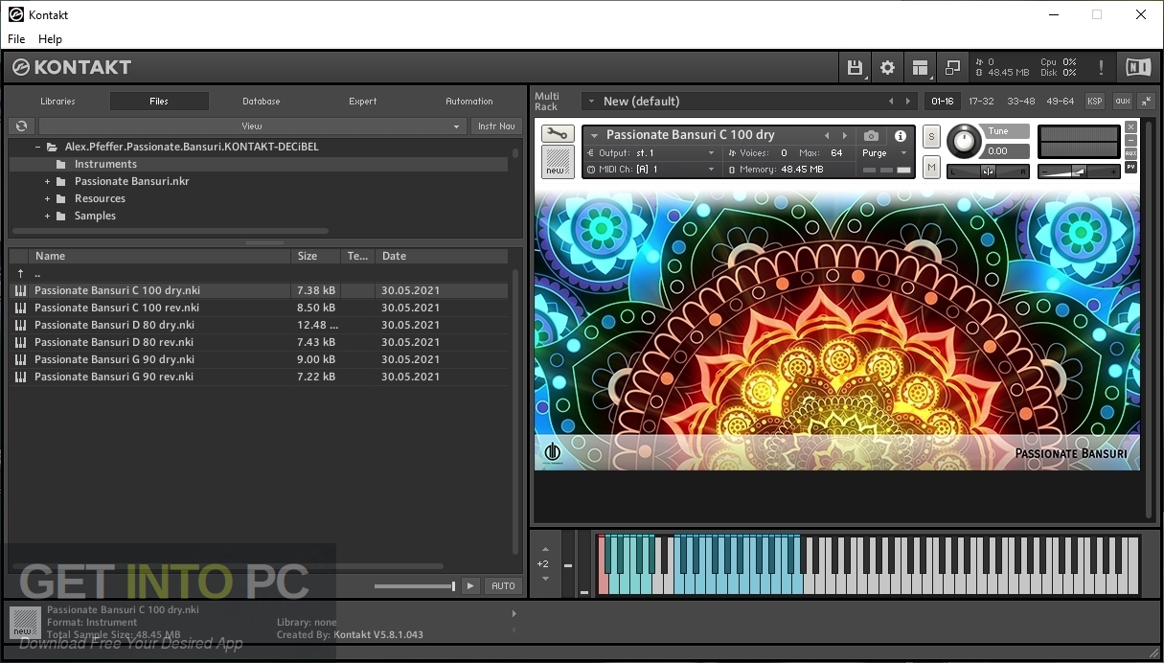Screen dimensions: 1164x663
Task: Go to next instrument with right arrow
Action: [x=844, y=136]
